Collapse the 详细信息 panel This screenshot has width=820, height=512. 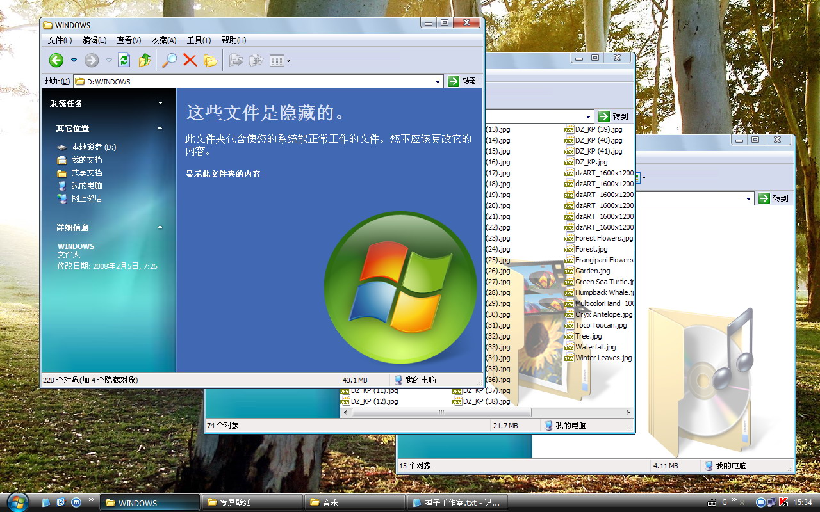point(160,227)
